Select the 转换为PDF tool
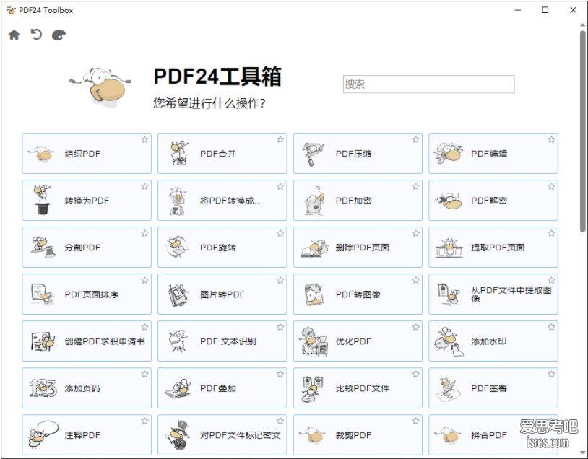Viewport: 588px width, 459px height. pos(87,200)
